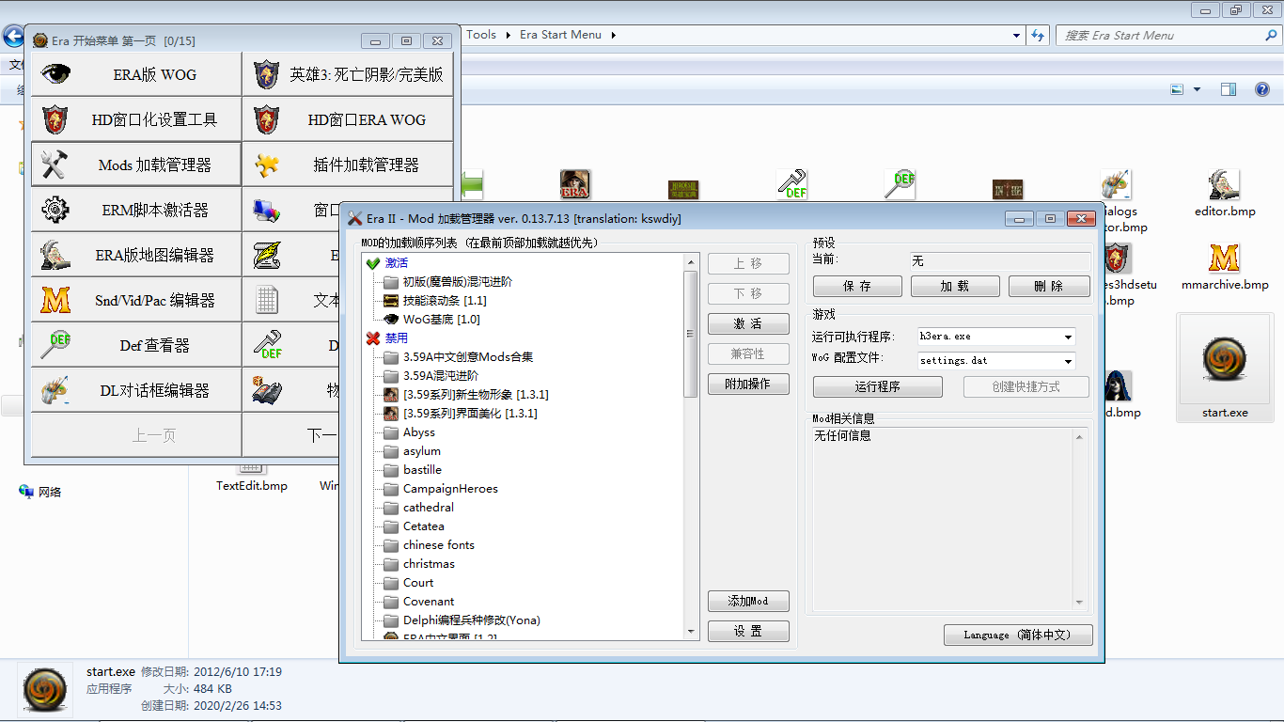
Task: Select DEF wrench file icon in Explorer
Action: 792,185
